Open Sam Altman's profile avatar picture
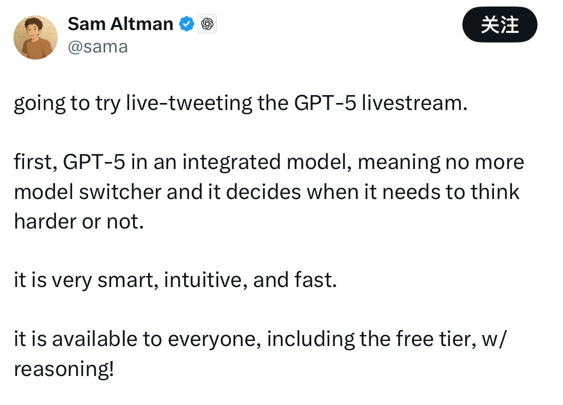The height and width of the screenshot is (405, 563). [x=36, y=37]
